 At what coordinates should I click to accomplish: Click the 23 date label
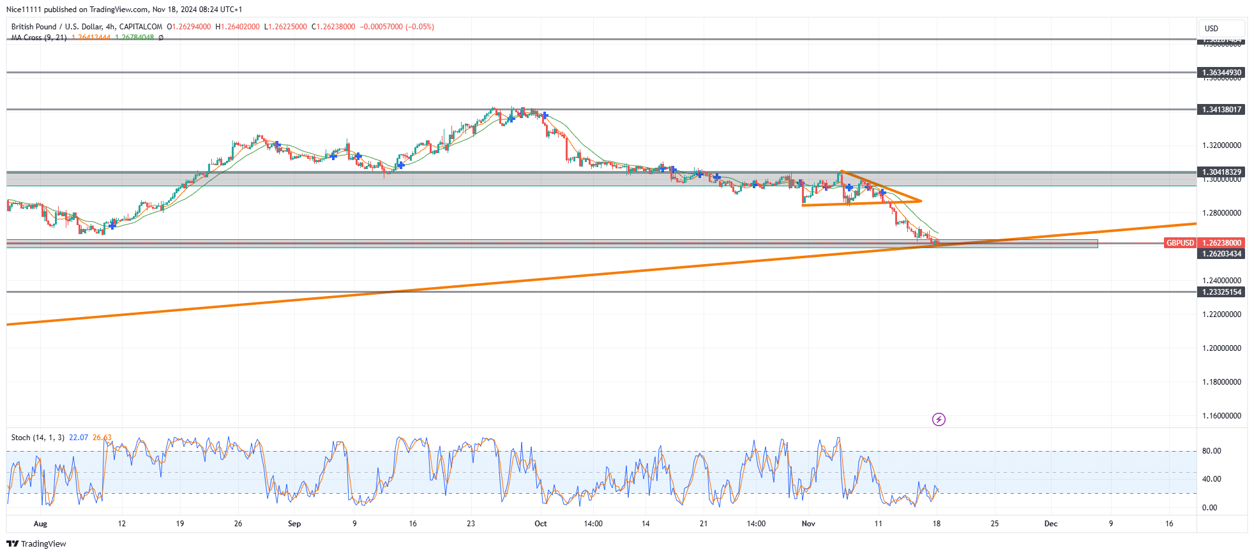pos(471,524)
